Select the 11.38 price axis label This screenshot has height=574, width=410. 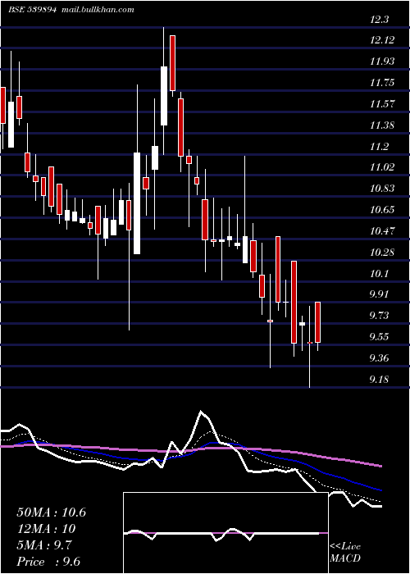pos(382,126)
